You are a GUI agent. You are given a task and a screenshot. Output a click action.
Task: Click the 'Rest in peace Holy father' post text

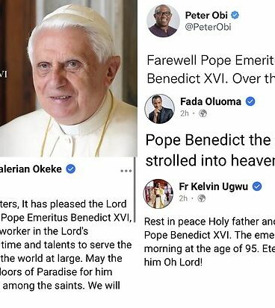pos(209,242)
